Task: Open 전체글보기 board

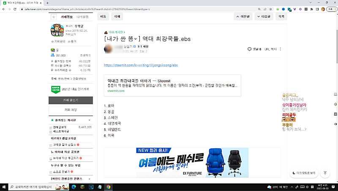Action: [60, 127]
